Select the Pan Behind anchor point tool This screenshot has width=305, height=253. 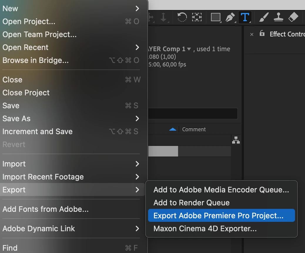click(x=197, y=17)
